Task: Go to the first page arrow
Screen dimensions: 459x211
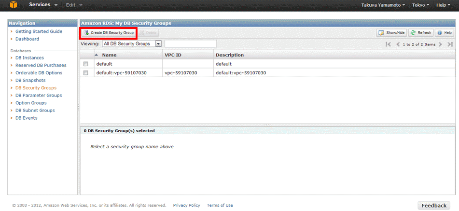Action: point(389,44)
